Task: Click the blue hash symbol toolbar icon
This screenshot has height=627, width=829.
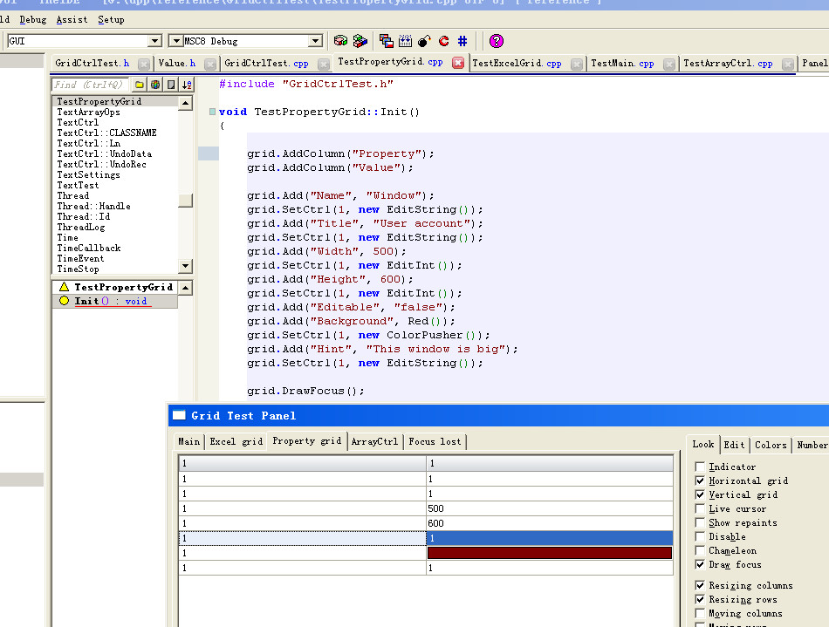Action: 462,41
